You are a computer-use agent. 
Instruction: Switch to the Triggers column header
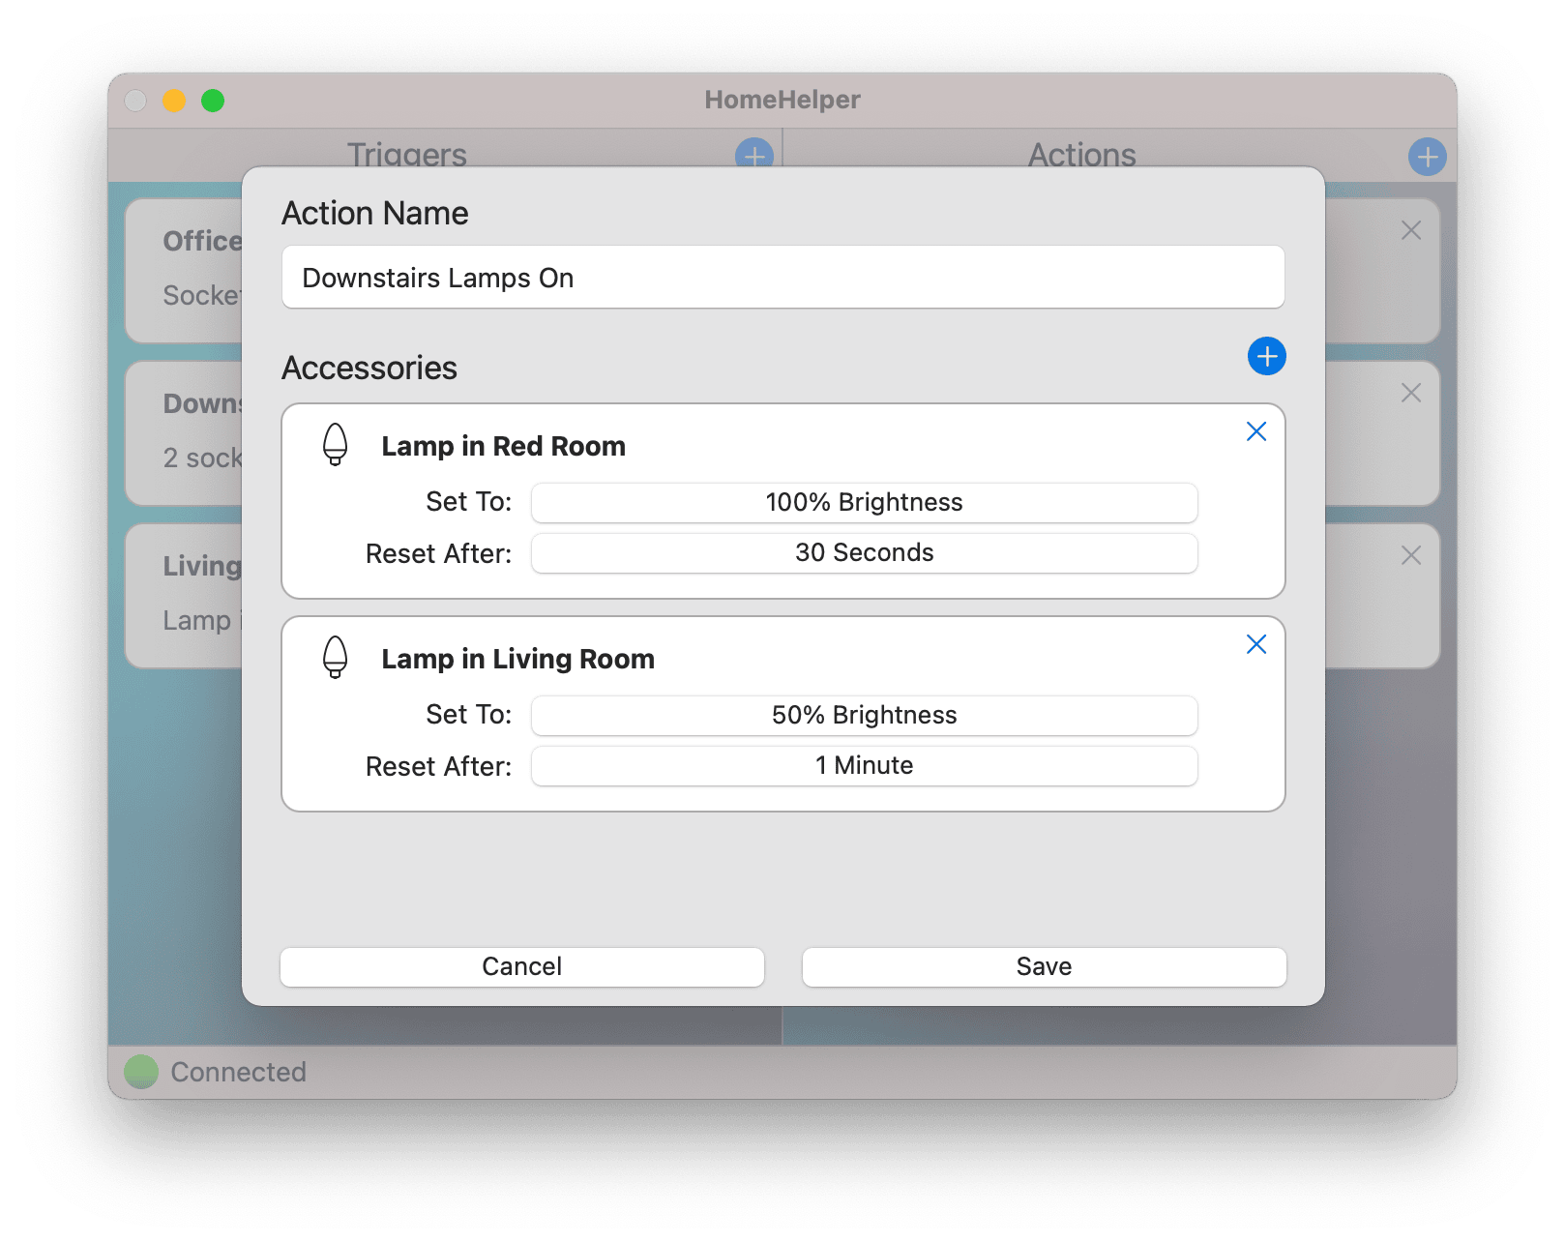[x=406, y=155]
